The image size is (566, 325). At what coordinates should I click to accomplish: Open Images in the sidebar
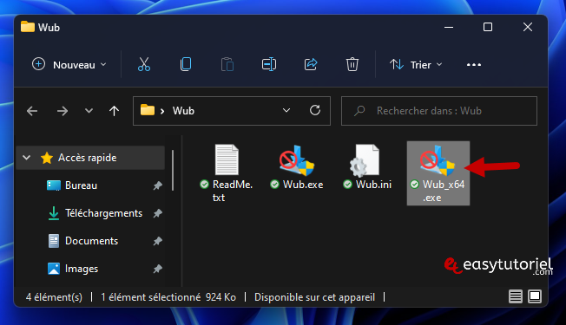click(x=82, y=269)
